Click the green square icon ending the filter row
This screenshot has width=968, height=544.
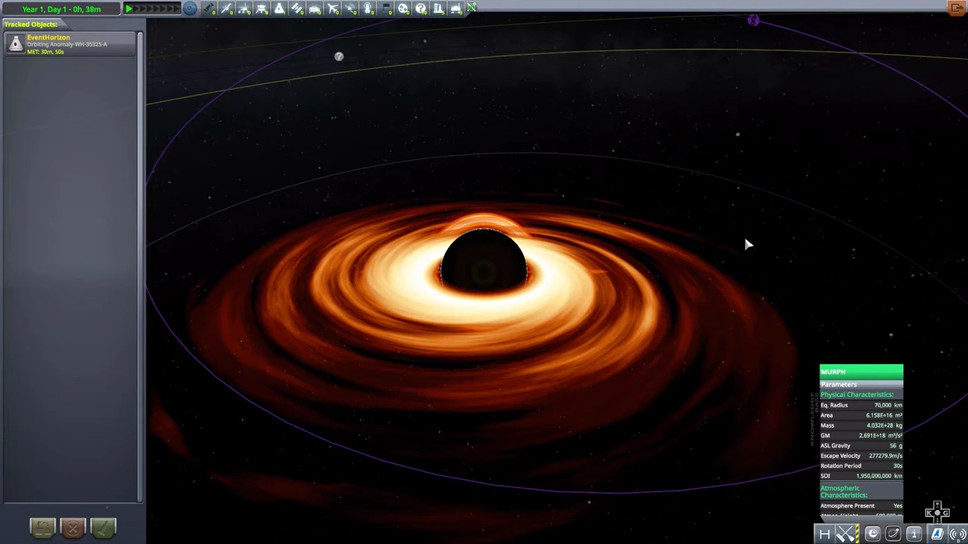[471, 7]
